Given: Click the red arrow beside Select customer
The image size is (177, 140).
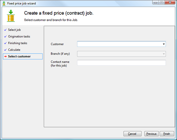Looking at the screenshot, I should 5,56.
